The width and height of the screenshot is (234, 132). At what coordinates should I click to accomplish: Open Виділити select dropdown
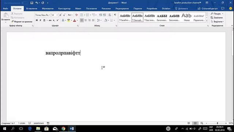click(217, 22)
